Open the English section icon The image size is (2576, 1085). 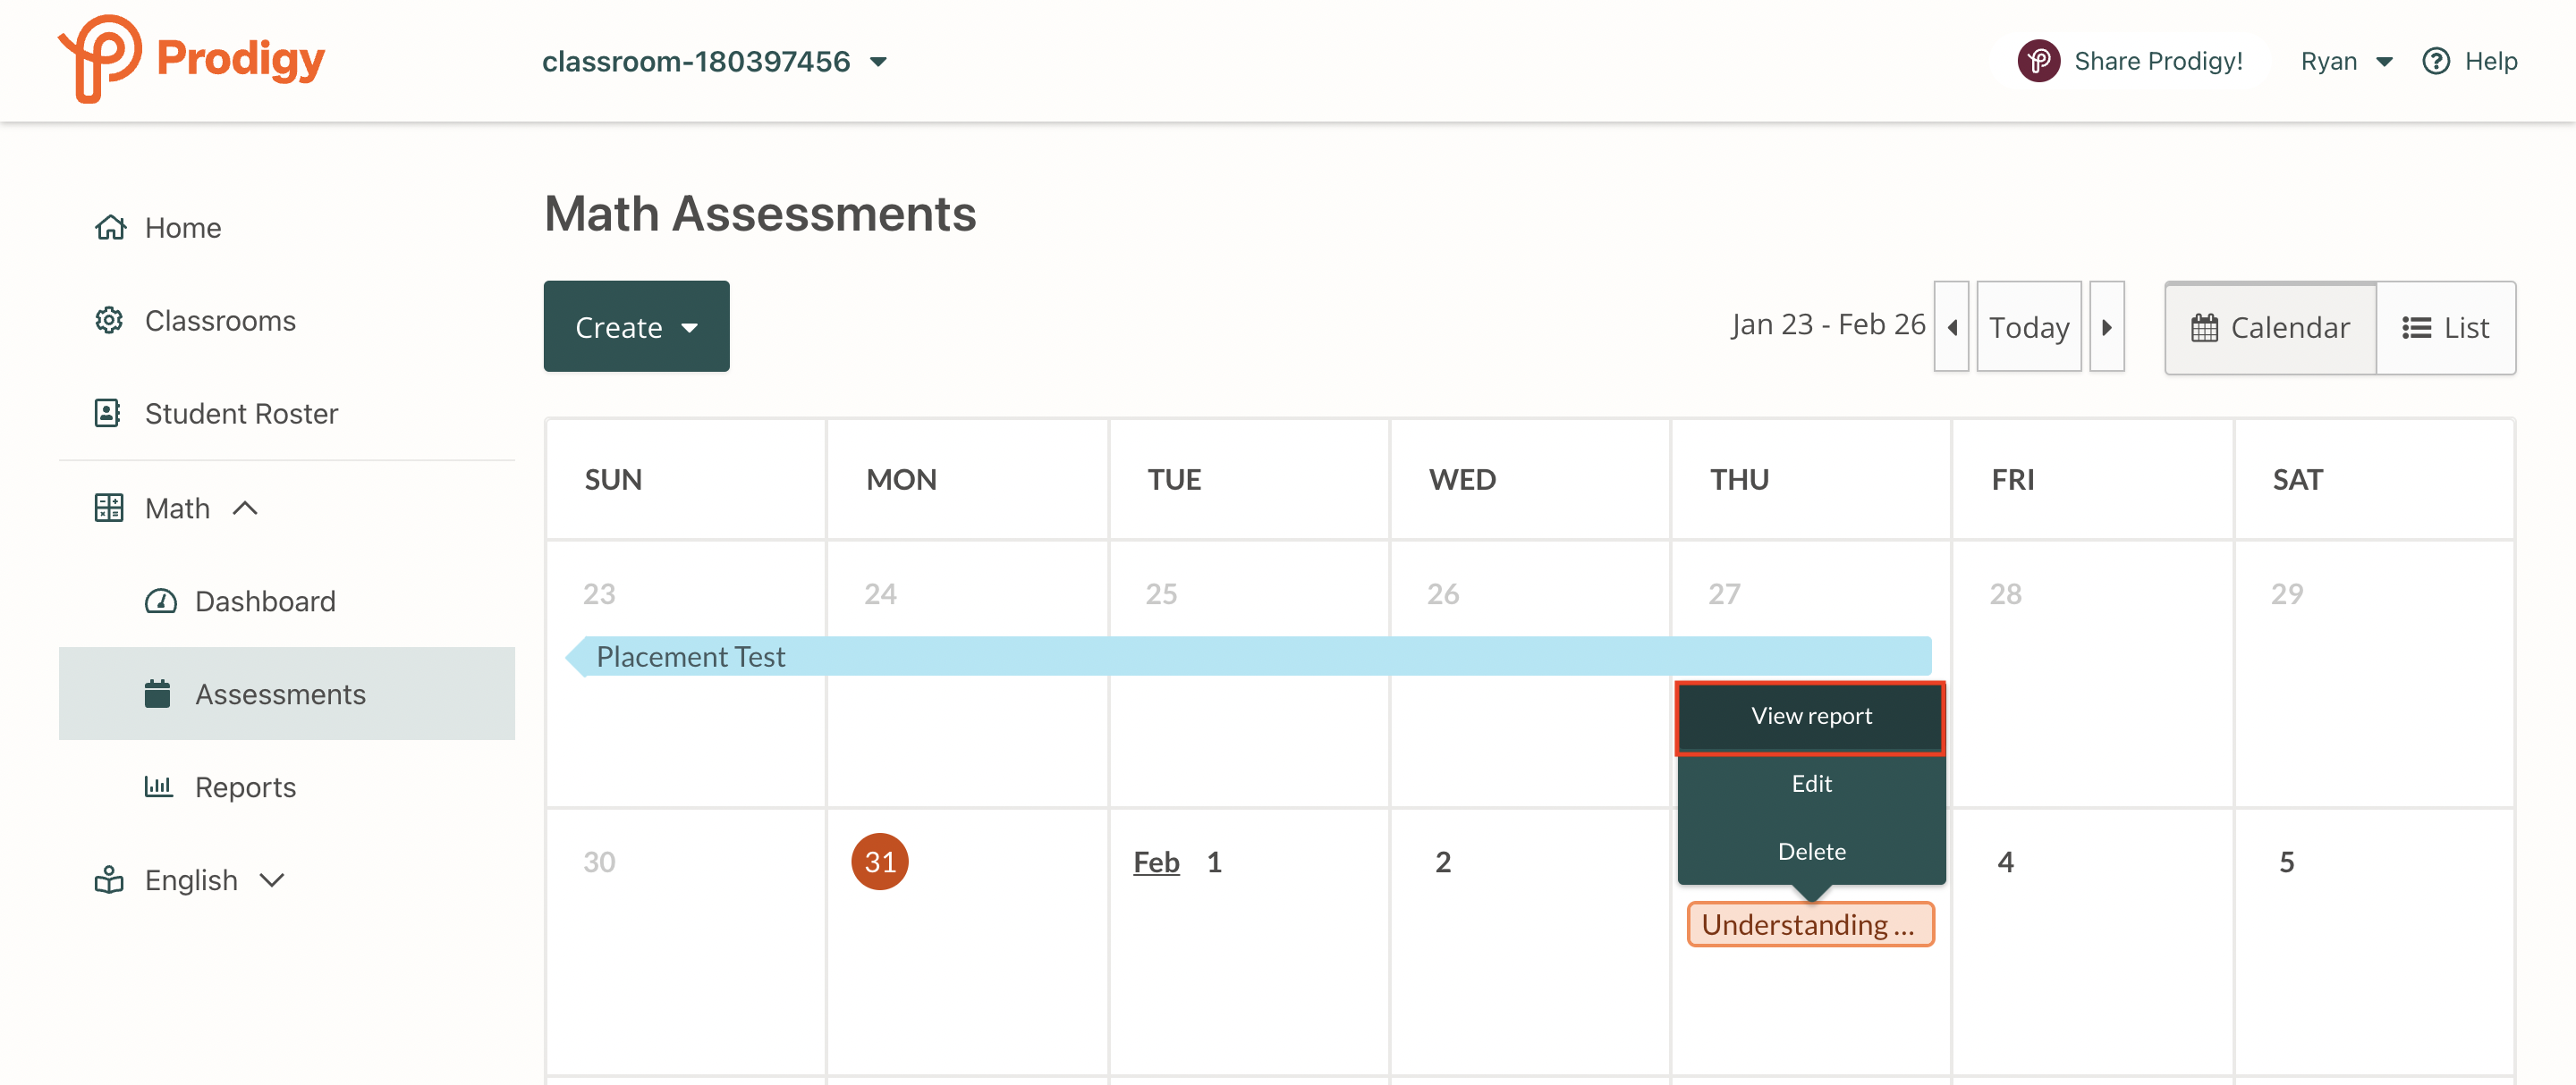(x=109, y=879)
